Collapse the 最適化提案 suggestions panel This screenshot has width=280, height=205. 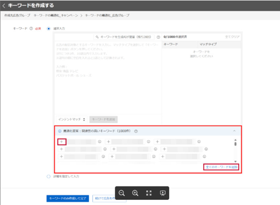[x=234, y=131]
